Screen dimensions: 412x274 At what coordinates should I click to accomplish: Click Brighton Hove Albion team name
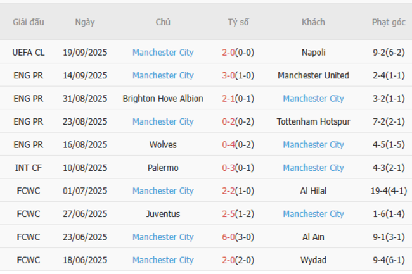[x=163, y=99]
